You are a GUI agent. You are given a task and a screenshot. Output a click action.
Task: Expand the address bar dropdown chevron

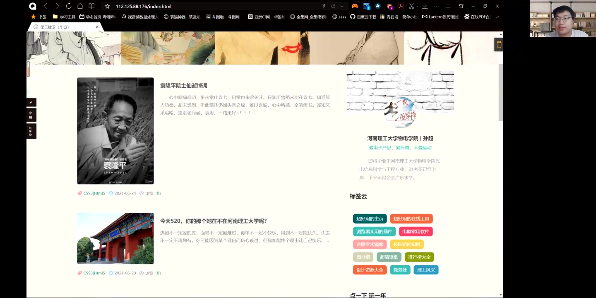pos(342,6)
